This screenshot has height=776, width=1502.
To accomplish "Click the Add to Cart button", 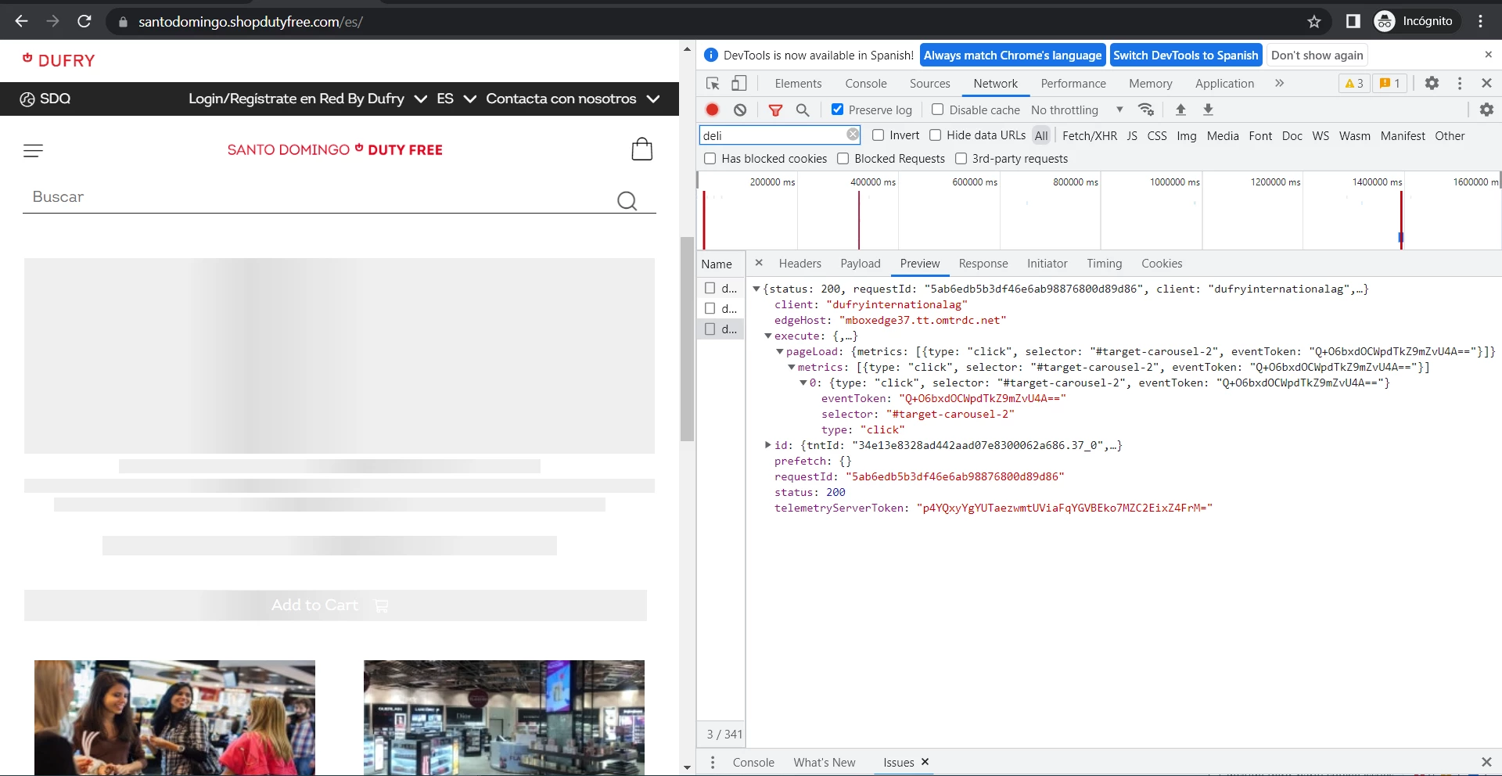I will tap(336, 605).
